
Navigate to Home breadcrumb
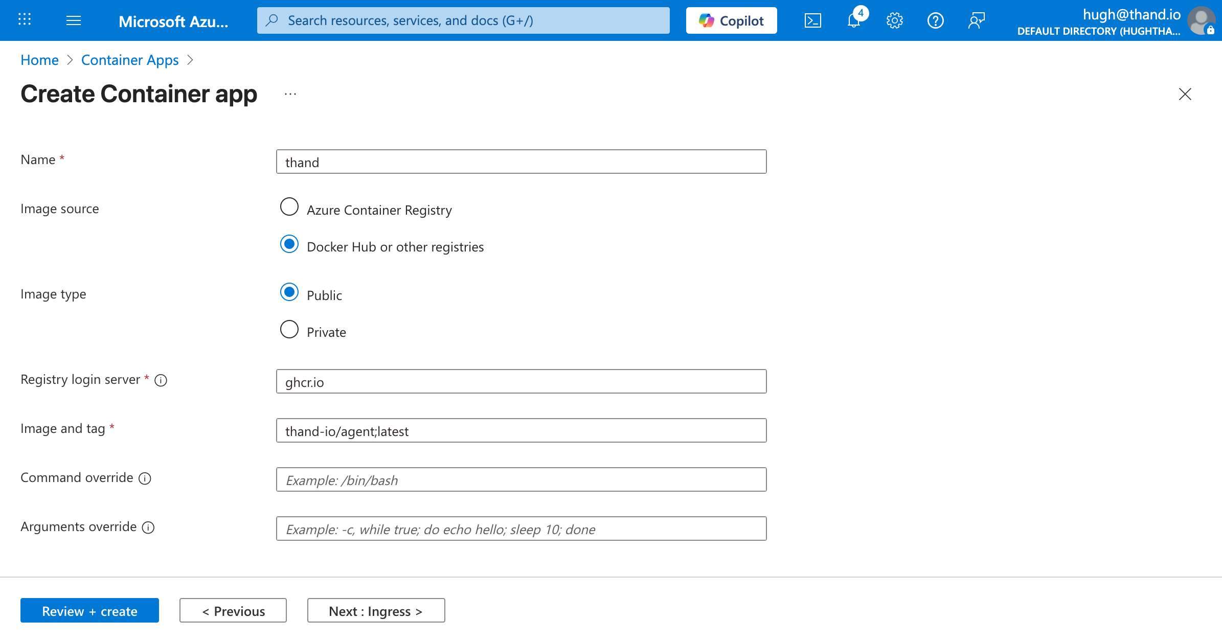click(x=39, y=60)
